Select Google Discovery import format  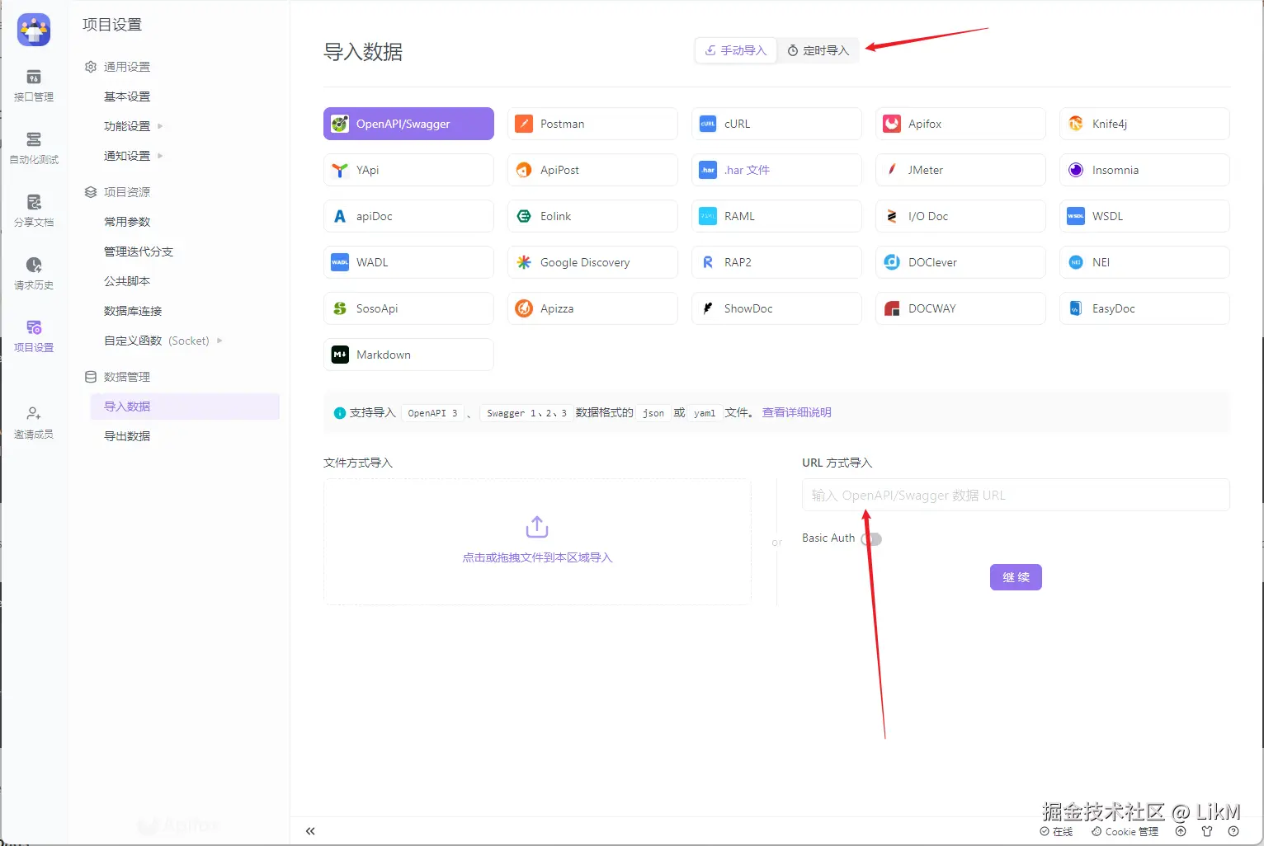(592, 262)
